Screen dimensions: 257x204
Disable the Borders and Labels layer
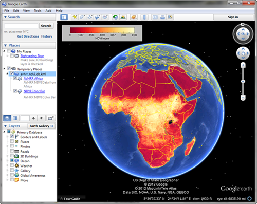tap(12, 136)
